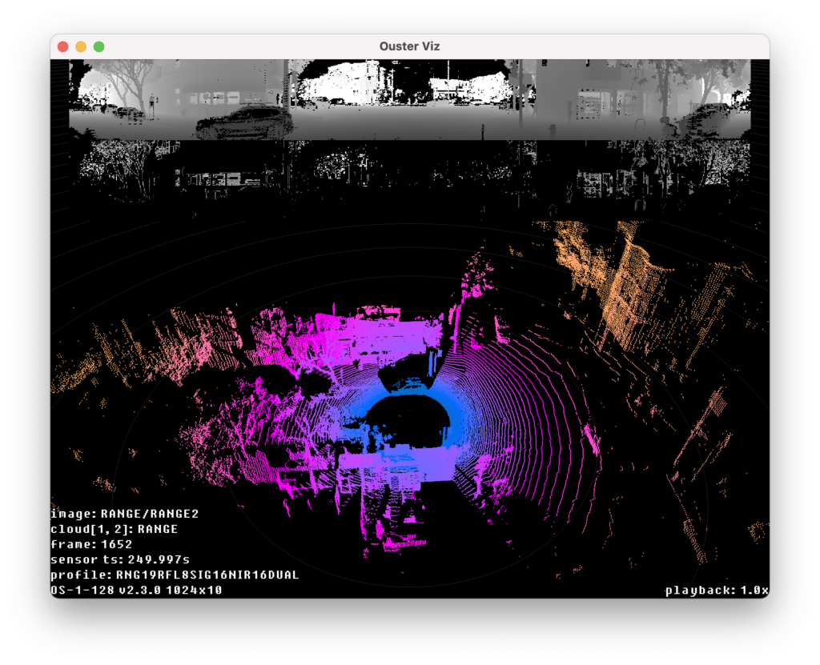Select the grayscale RANGE image strip
The image size is (820, 665).
tap(409, 99)
